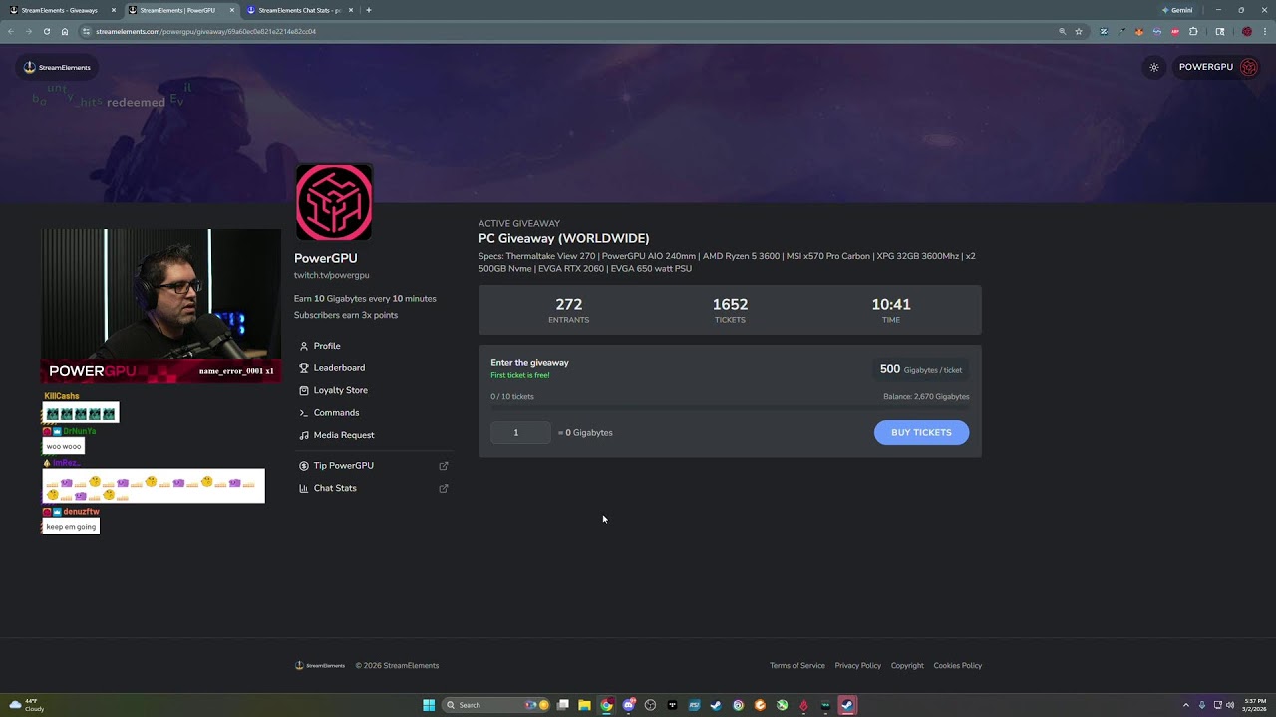Click the ticket quantity input field

pos(520,432)
